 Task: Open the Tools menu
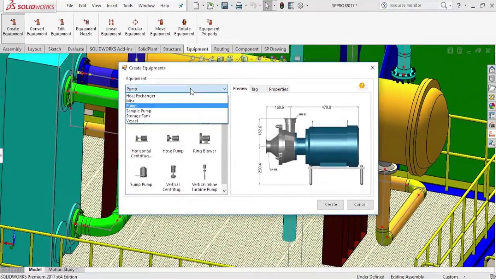click(x=127, y=5)
